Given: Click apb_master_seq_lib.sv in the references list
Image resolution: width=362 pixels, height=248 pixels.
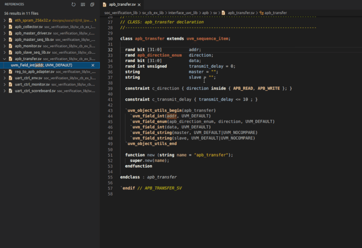Looking at the screenshot, I should coord(34,40).
